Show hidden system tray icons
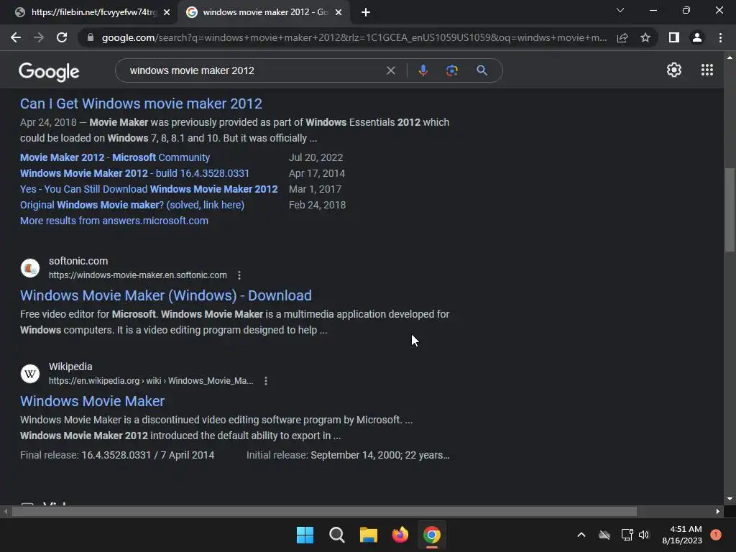 coord(581,535)
